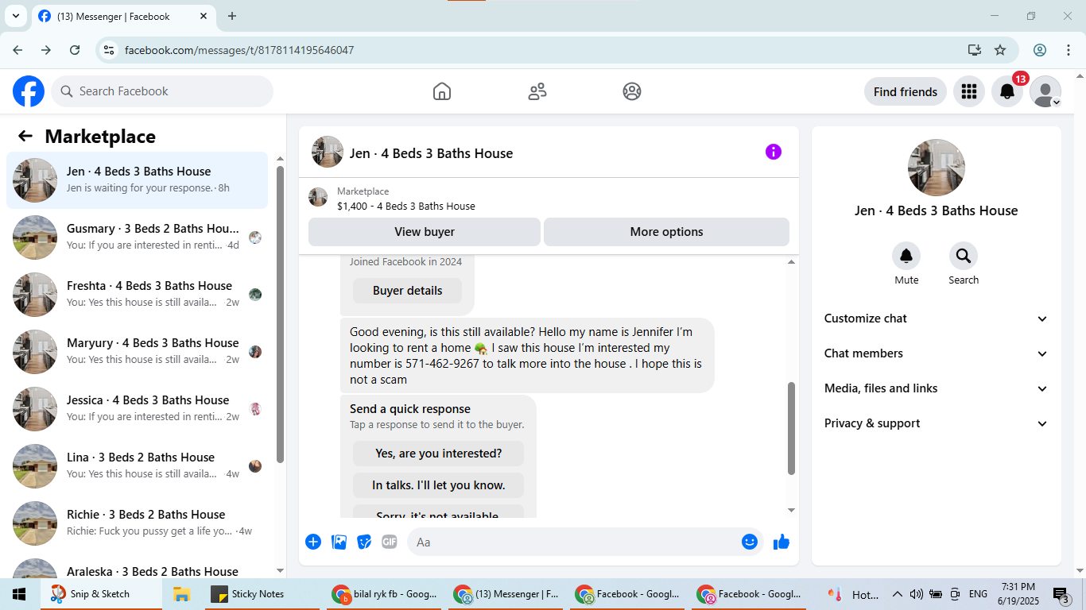Expand Privacy & support section
The image size is (1086, 610).
click(937, 423)
